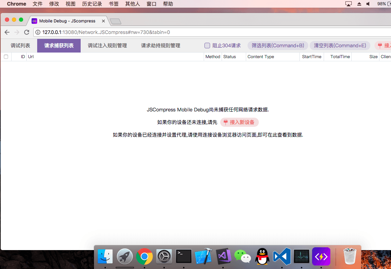Open QQ penguin icon in Dock

click(262, 256)
